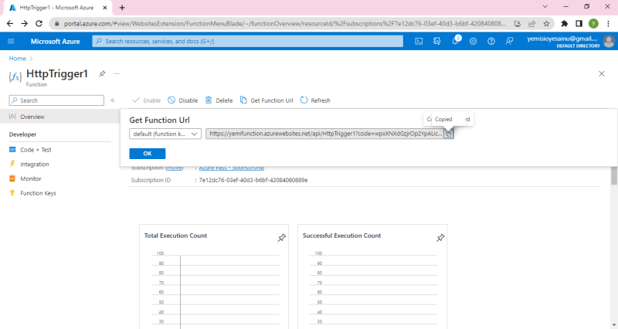The height and width of the screenshot is (329, 618).
Task: Collapse the left menu with double chevron
Action: (x=113, y=100)
